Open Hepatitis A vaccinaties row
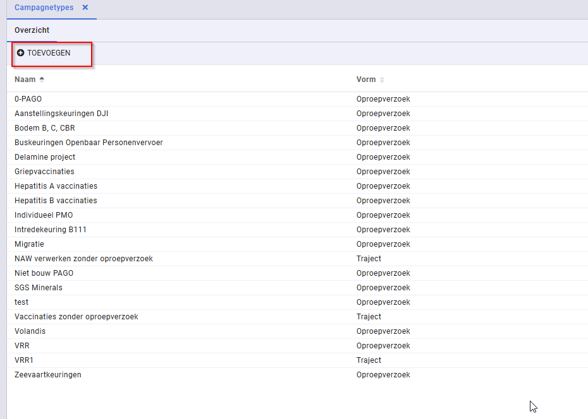This screenshot has width=588, height=419. [297, 186]
